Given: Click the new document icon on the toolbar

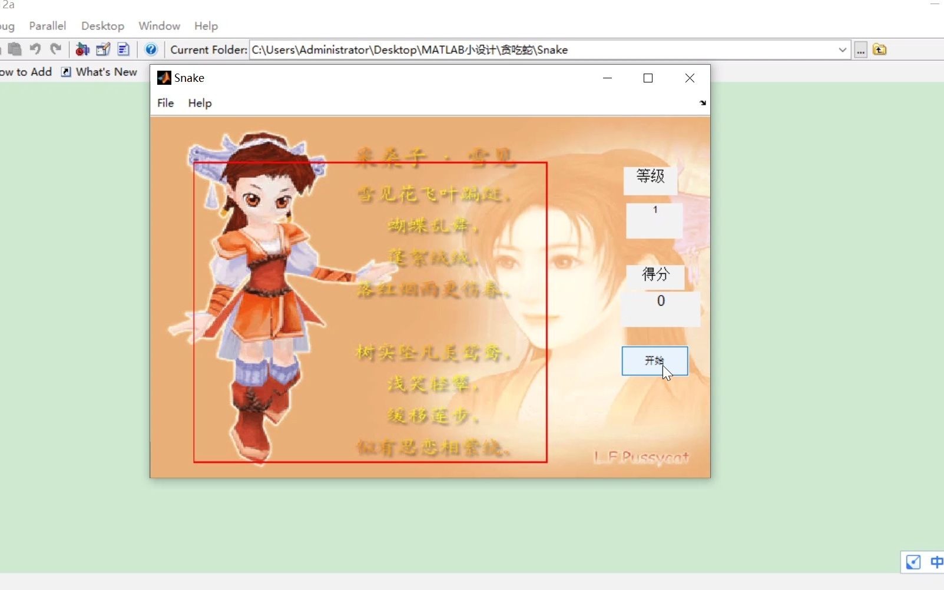Looking at the screenshot, I should (x=123, y=49).
